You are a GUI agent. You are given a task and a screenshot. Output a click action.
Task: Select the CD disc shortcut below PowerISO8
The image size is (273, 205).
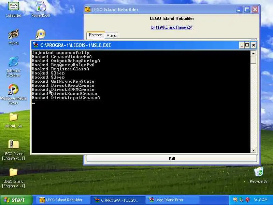(41, 34)
